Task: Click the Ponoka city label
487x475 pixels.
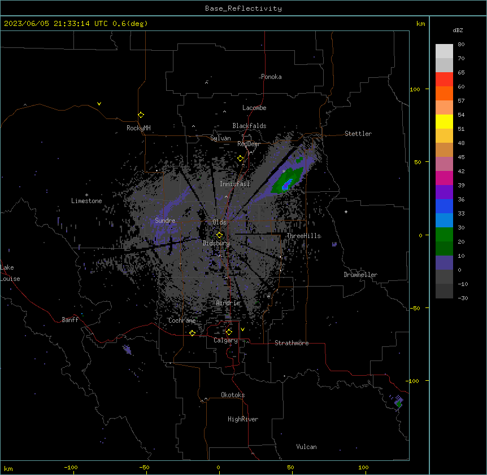Action: point(271,77)
